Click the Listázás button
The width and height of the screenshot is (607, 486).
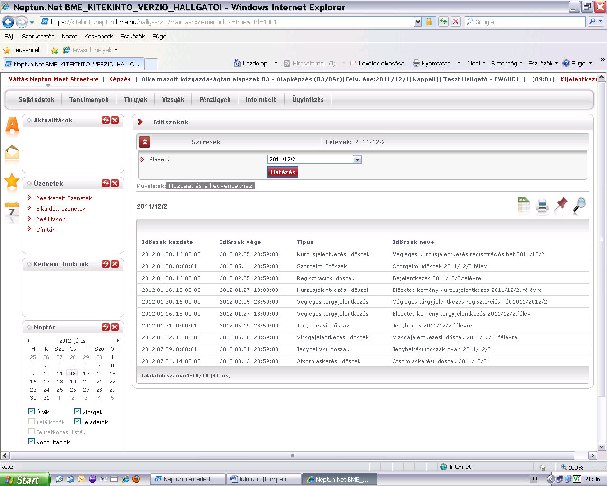283,172
